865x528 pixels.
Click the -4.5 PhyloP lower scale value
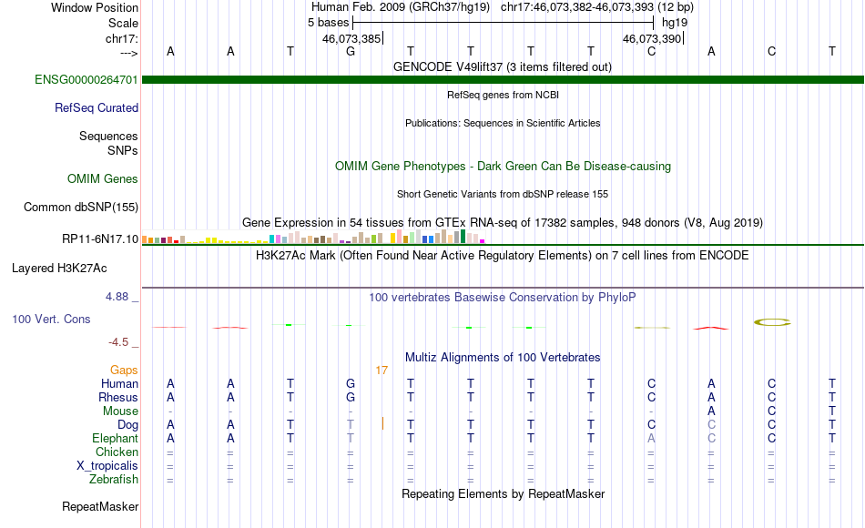pos(118,342)
